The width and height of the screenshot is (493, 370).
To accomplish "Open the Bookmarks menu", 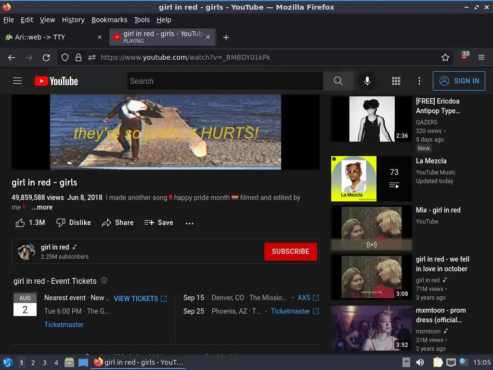I will [x=109, y=20].
